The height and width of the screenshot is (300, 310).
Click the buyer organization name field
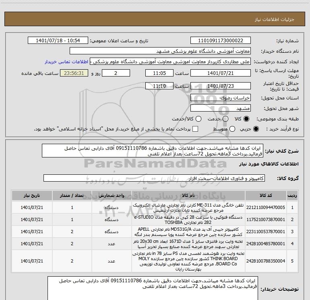160,51
